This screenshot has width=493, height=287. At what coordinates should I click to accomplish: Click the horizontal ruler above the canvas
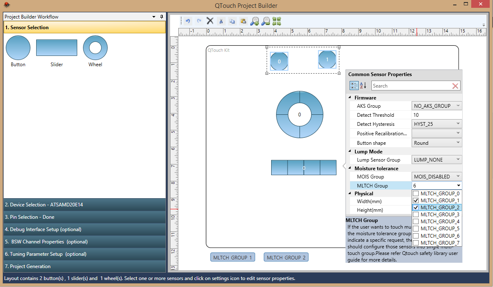click(x=333, y=32)
